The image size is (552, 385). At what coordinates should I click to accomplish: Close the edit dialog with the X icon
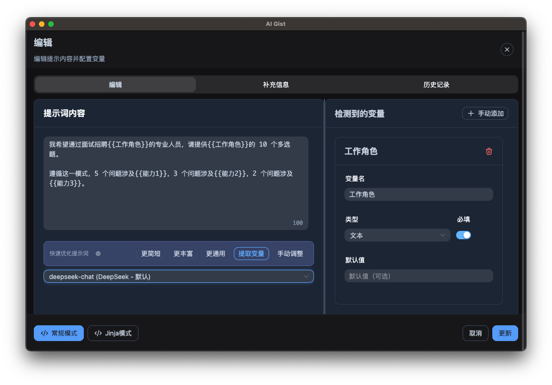coord(507,50)
